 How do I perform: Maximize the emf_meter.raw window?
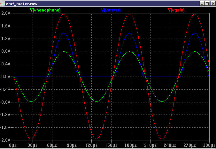(x=207, y=4)
